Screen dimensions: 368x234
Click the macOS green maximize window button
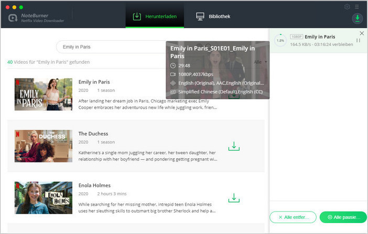coord(21,7)
